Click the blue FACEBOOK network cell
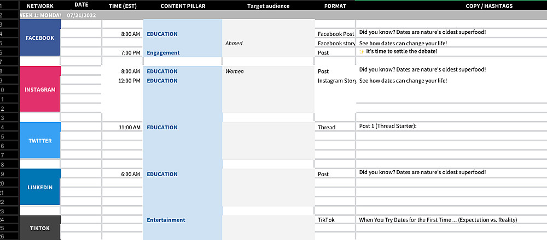 coord(40,38)
